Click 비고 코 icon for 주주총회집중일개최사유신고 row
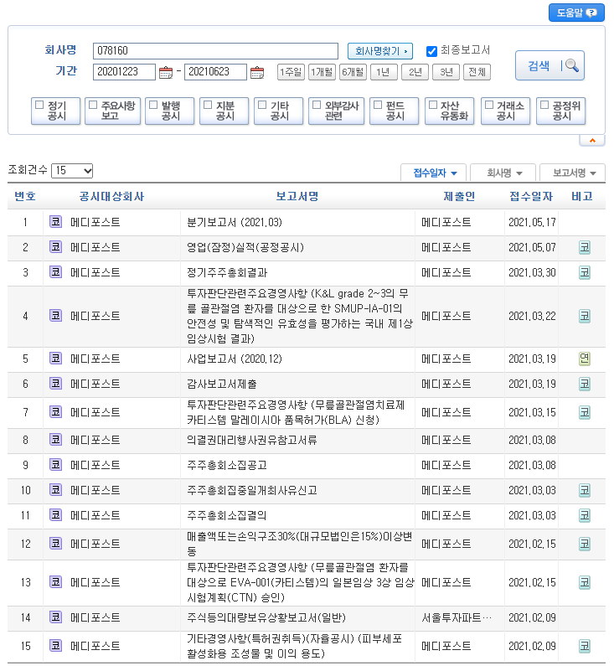Image resolution: width=614 pixels, height=671 pixels. (585, 490)
